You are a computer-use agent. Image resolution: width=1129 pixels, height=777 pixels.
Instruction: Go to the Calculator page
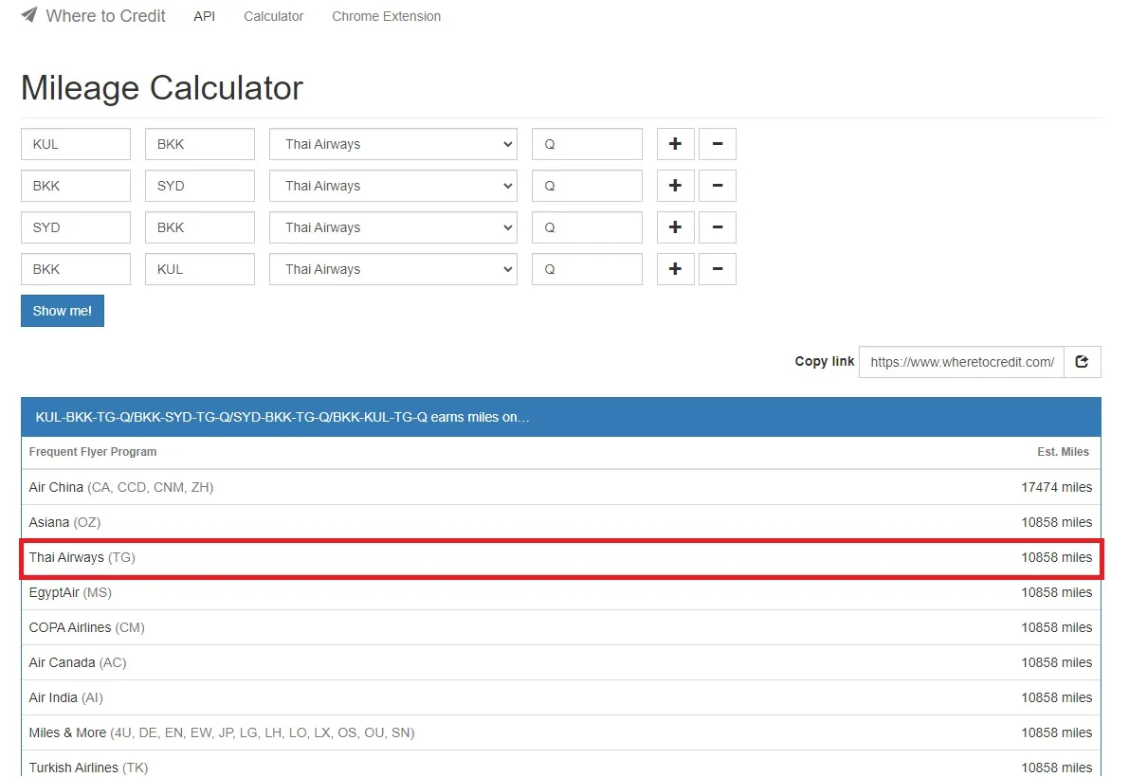point(274,16)
